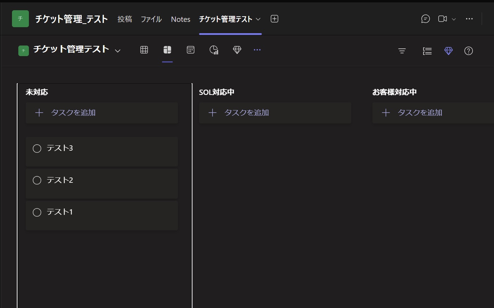Expand the meeting options dropdown arrow
494x308 pixels.
click(454, 19)
